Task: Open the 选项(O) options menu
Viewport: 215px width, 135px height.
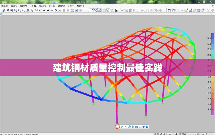Action: [x=61, y=6]
